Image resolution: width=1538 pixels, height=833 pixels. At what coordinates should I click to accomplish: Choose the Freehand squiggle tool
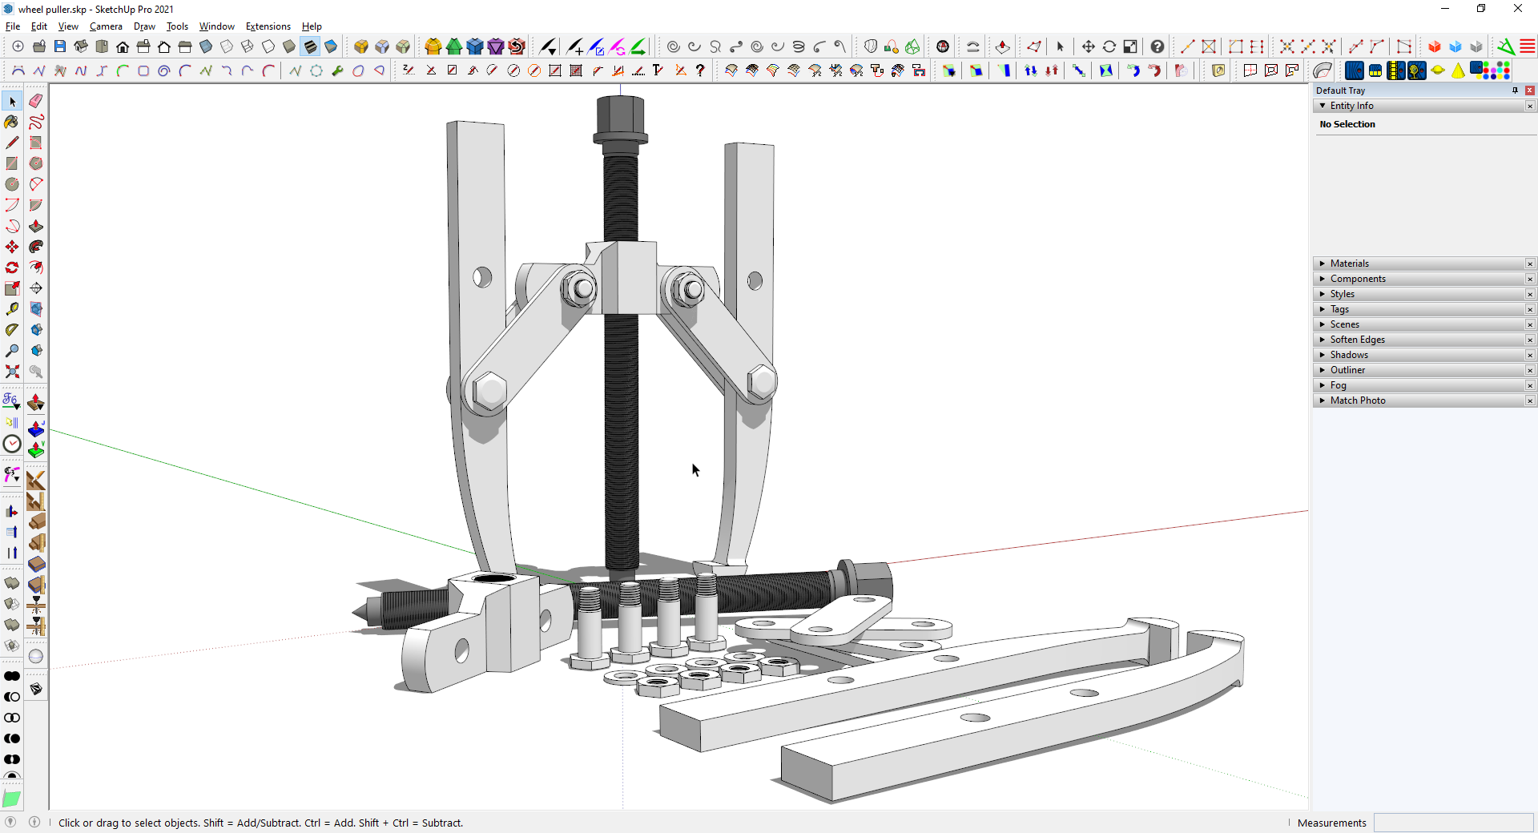[36, 122]
